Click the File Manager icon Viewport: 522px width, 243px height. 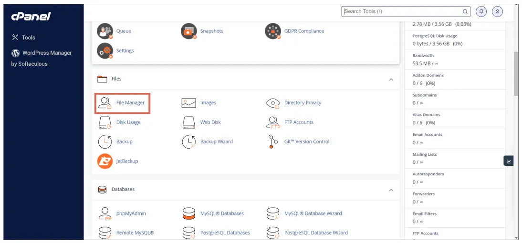[x=105, y=103]
